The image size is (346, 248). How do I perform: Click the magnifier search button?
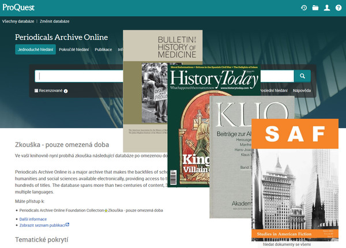click(x=302, y=76)
